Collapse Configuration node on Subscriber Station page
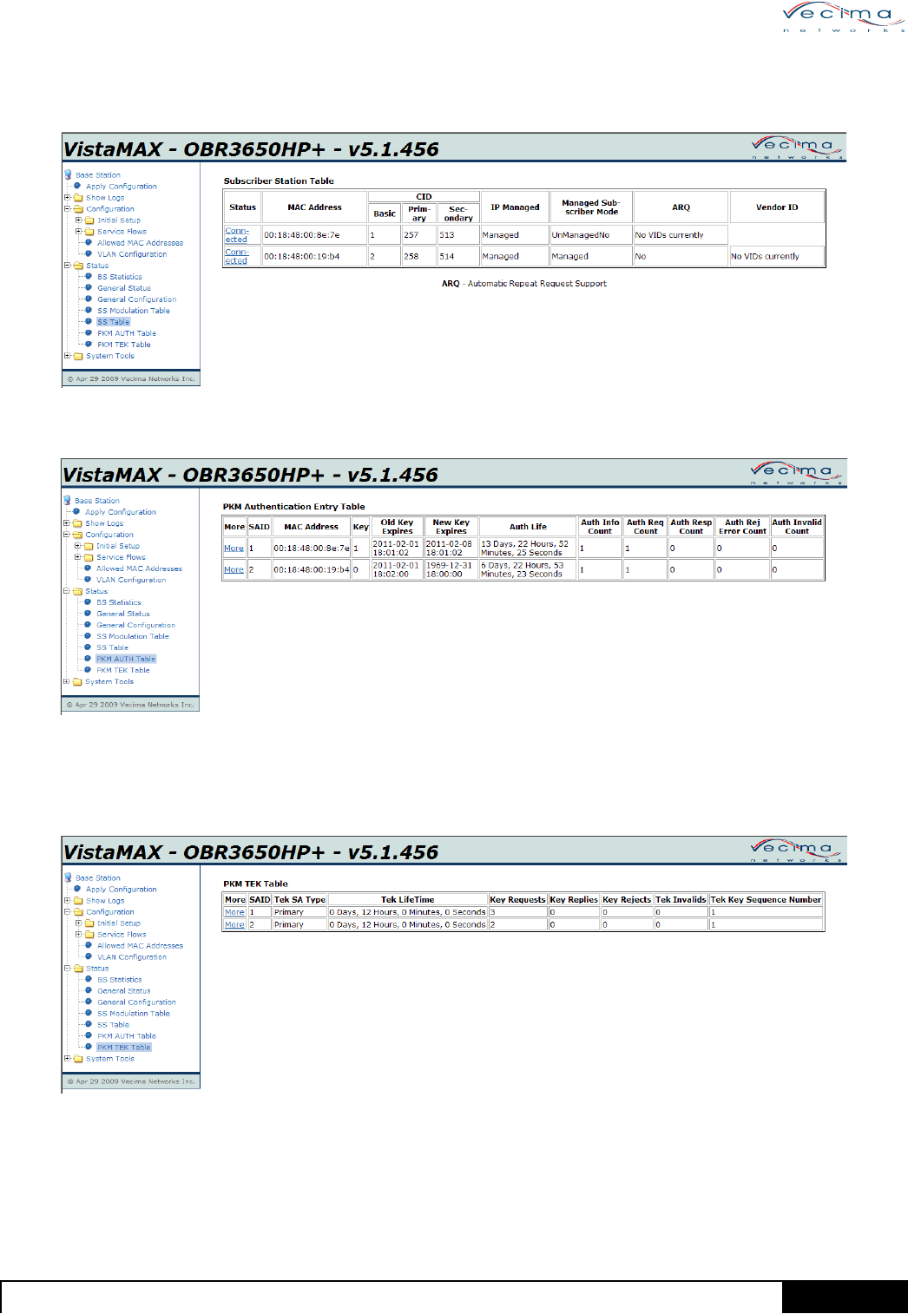This screenshot has width=908, height=1314. pyautogui.click(x=68, y=209)
